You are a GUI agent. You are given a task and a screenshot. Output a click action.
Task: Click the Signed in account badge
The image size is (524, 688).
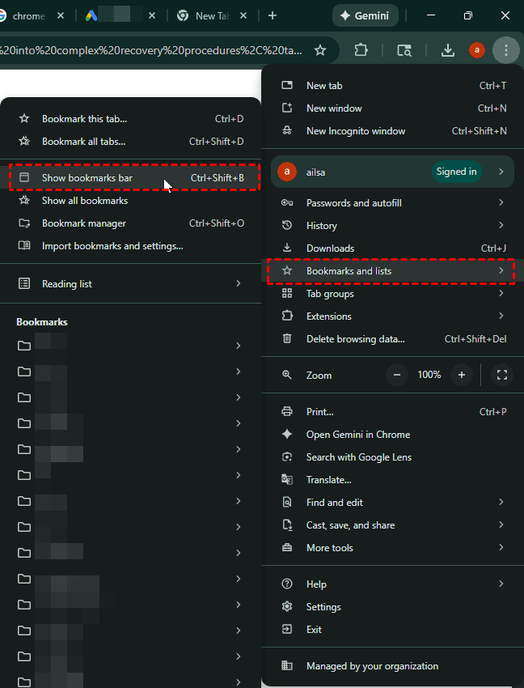coord(457,172)
